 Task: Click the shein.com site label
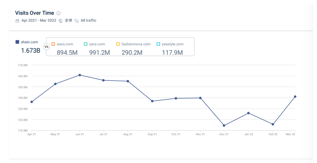(x=29, y=42)
